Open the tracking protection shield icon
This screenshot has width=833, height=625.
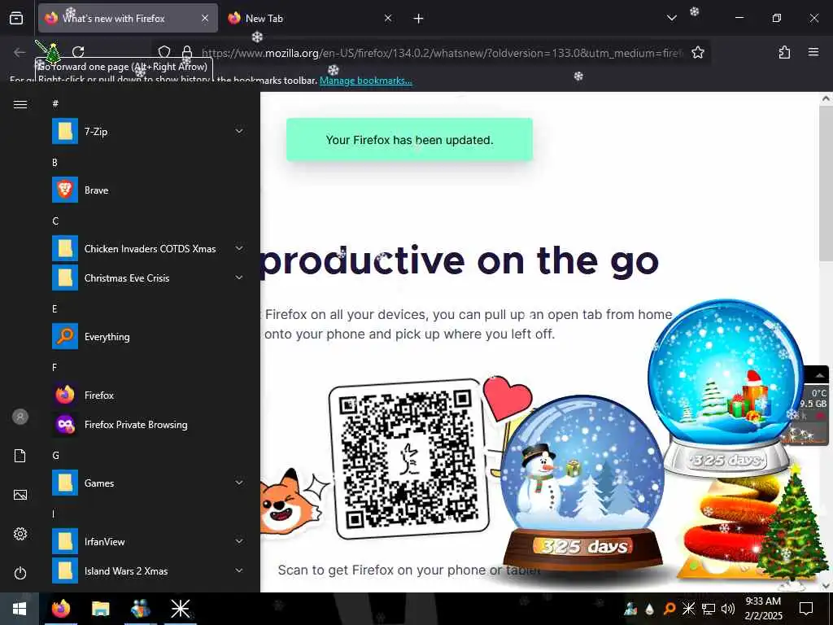(x=164, y=52)
